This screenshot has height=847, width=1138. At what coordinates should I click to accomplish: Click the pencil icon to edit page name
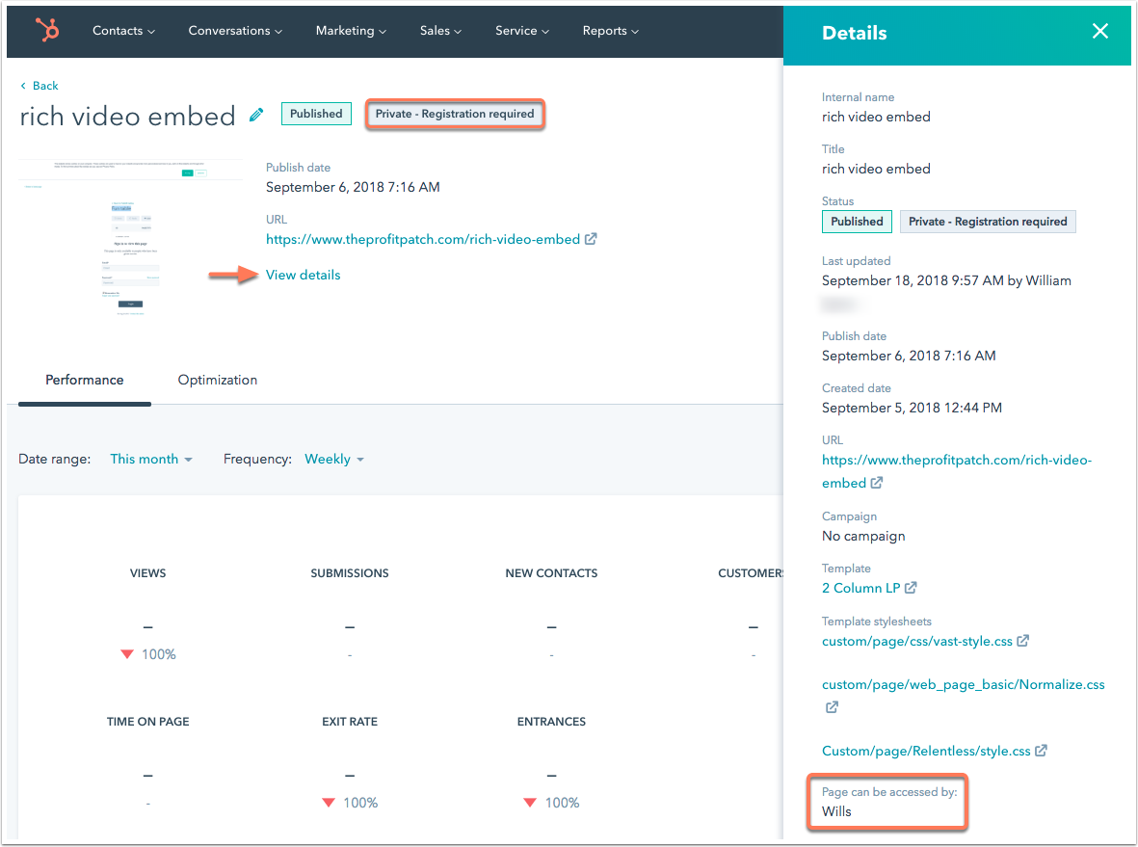pos(256,115)
